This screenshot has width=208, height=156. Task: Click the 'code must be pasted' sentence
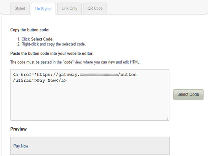coord(75,62)
